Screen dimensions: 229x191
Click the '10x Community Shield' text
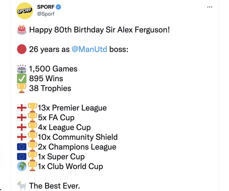(x=78, y=137)
